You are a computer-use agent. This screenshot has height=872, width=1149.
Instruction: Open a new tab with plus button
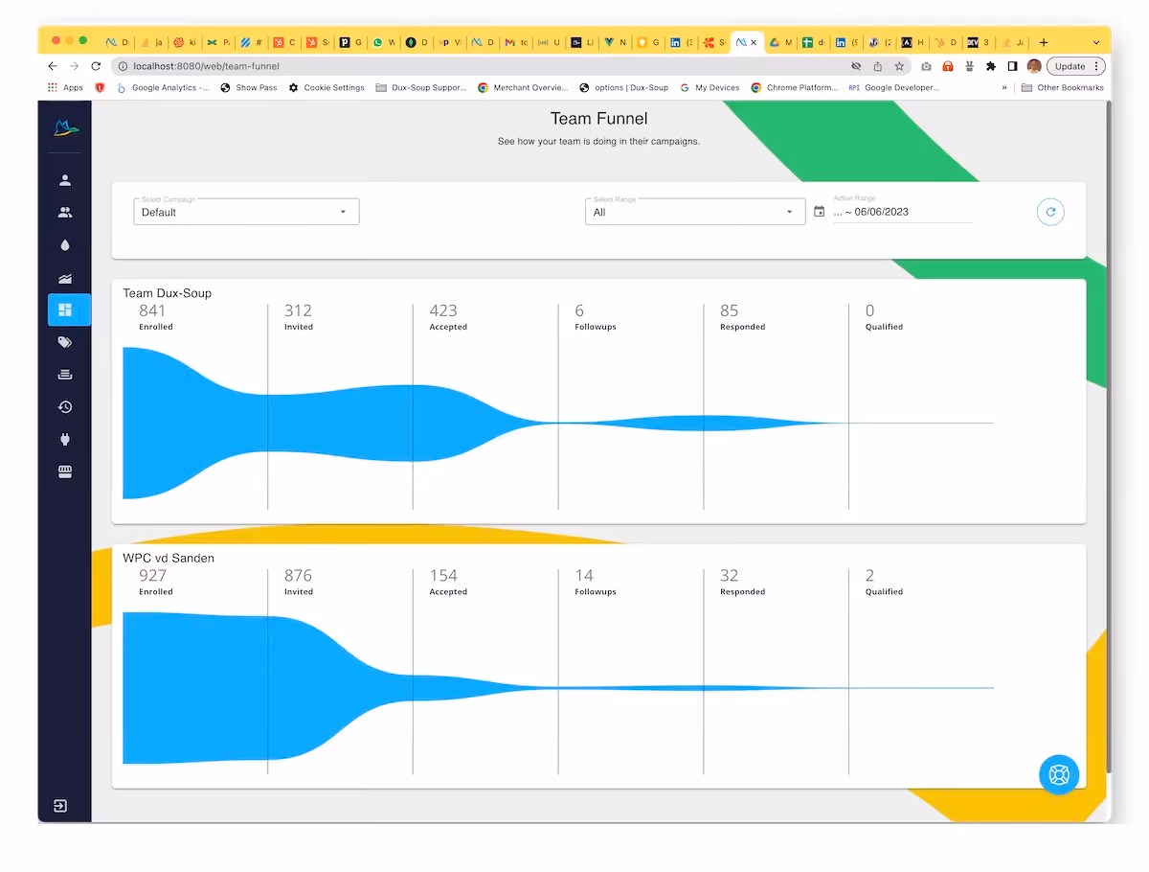1044,42
